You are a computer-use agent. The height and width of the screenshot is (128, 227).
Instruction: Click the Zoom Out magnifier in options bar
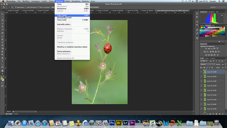point(12,7)
